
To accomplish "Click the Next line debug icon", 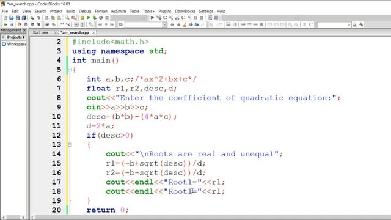I will coord(164,18).
